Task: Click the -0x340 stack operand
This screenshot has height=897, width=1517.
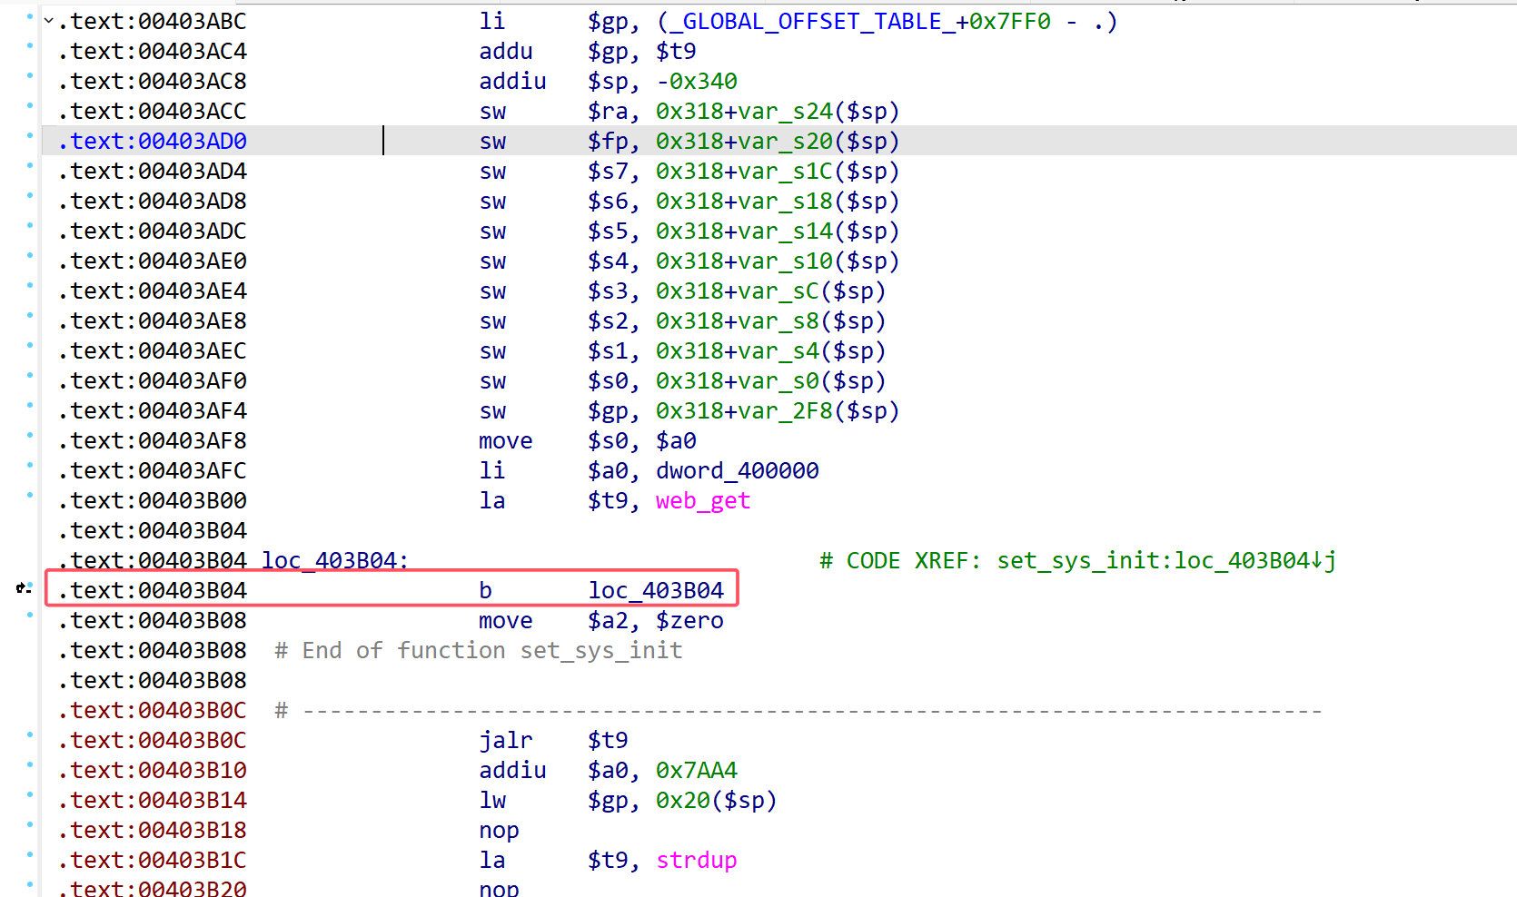Action: tap(697, 81)
